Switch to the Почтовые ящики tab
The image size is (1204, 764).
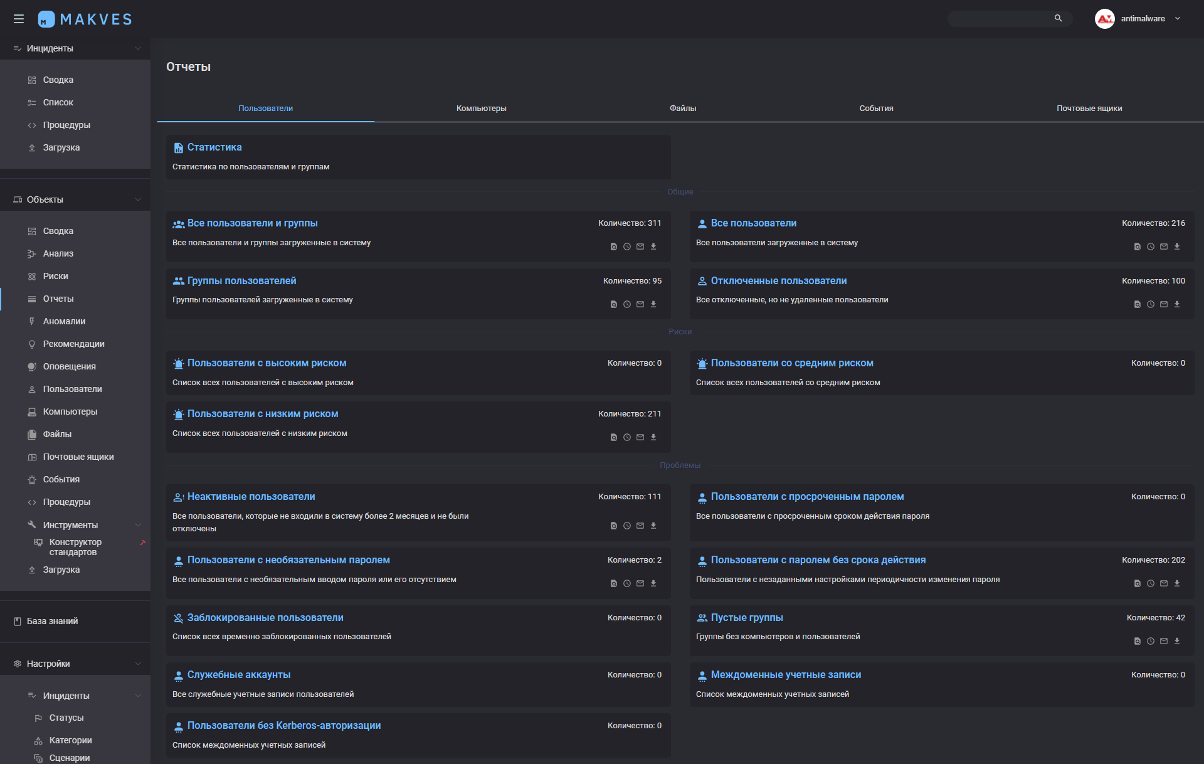point(1089,109)
